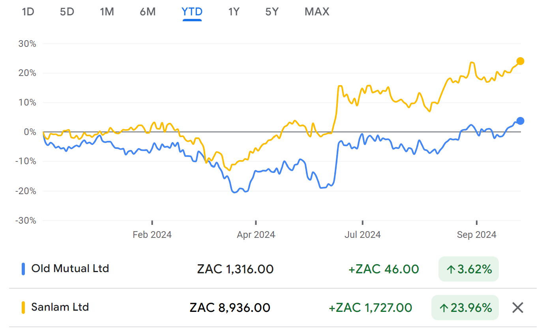Open the 6M time range tab
The width and height of the screenshot is (547, 330).
pyautogui.click(x=148, y=12)
